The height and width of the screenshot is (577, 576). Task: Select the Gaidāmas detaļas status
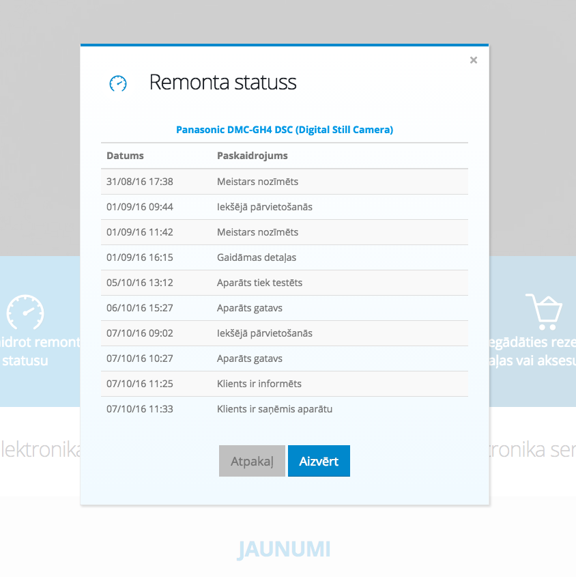[257, 257]
